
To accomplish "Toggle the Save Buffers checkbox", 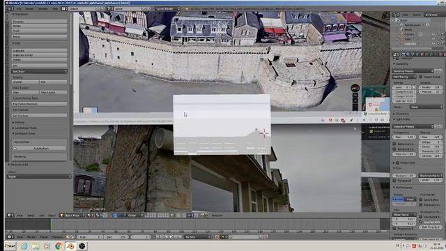I will pyautogui.click(x=421, y=199).
